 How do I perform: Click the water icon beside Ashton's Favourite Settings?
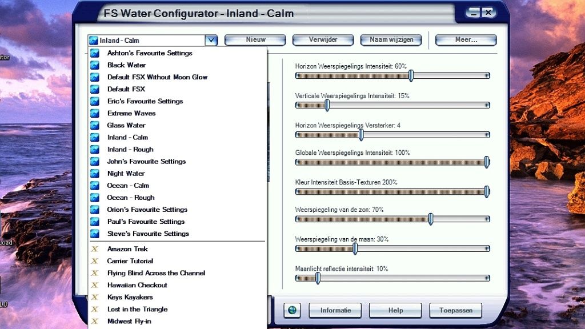[95, 53]
